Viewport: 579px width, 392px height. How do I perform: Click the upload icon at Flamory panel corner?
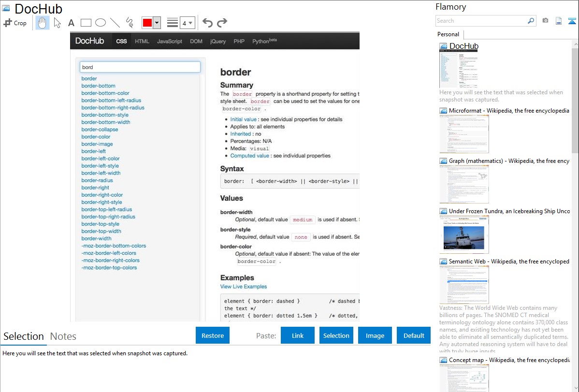(572, 21)
